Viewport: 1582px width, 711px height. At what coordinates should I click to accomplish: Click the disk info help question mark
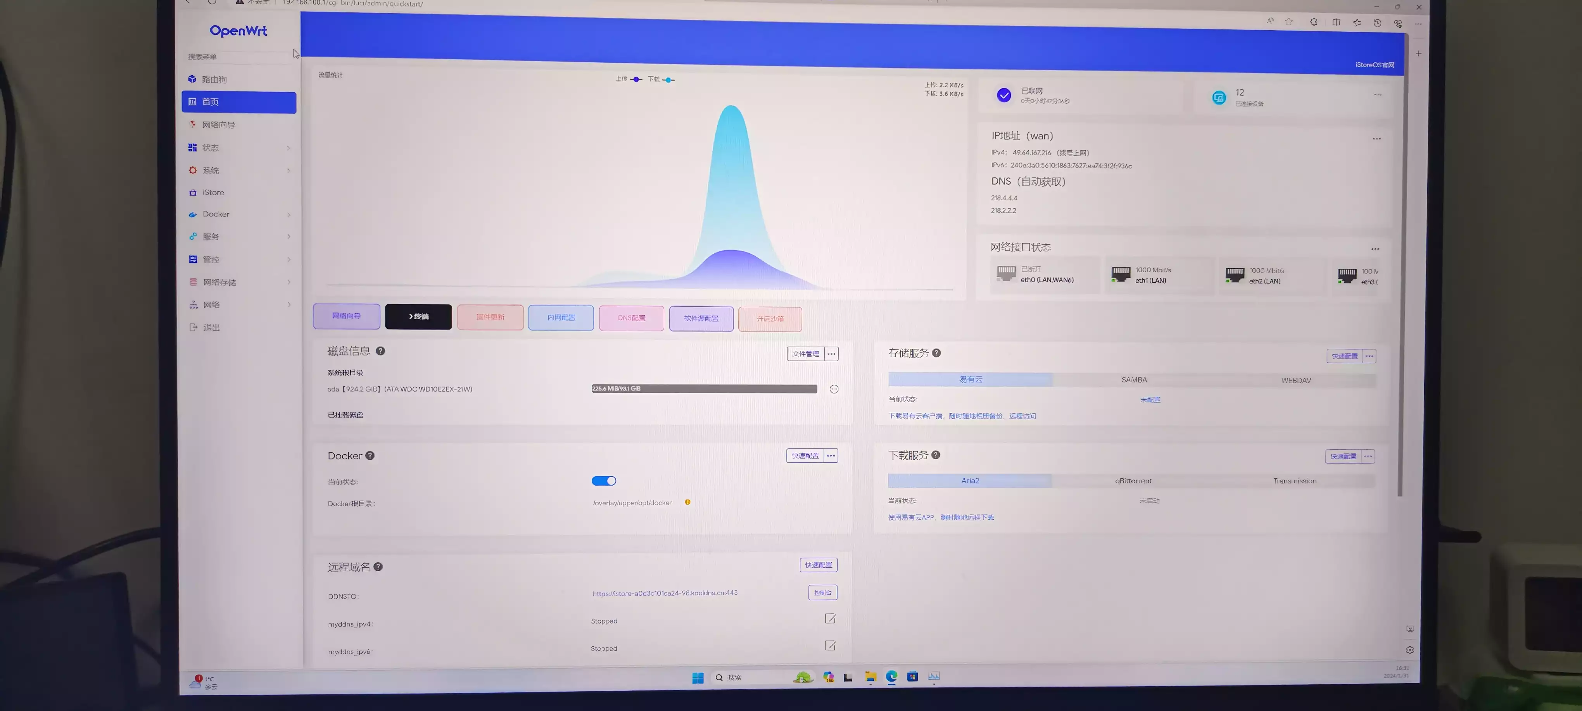(380, 351)
